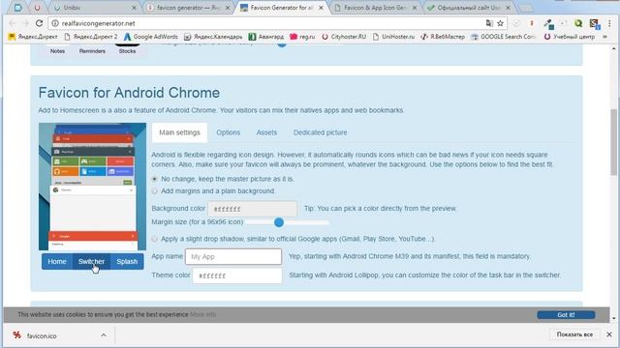The image size is (620, 348).
Task: Open the Main settings tab
Action: tap(179, 132)
